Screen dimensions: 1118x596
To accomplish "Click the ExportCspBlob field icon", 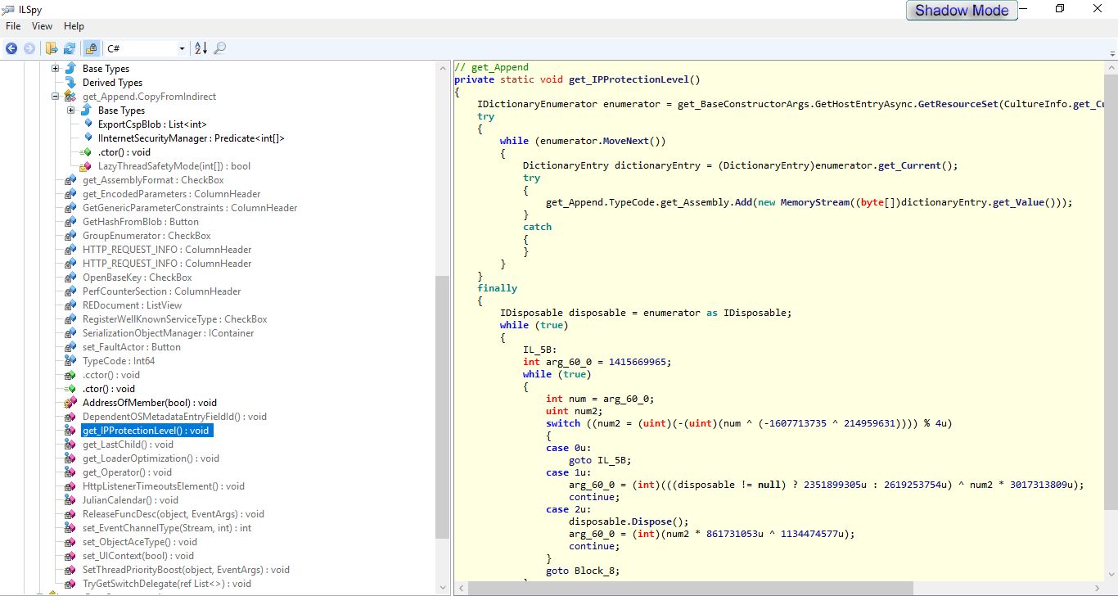I will [x=87, y=124].
